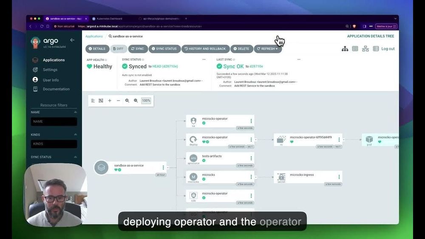Open HISTORY AND ROLLBACK

205,49
